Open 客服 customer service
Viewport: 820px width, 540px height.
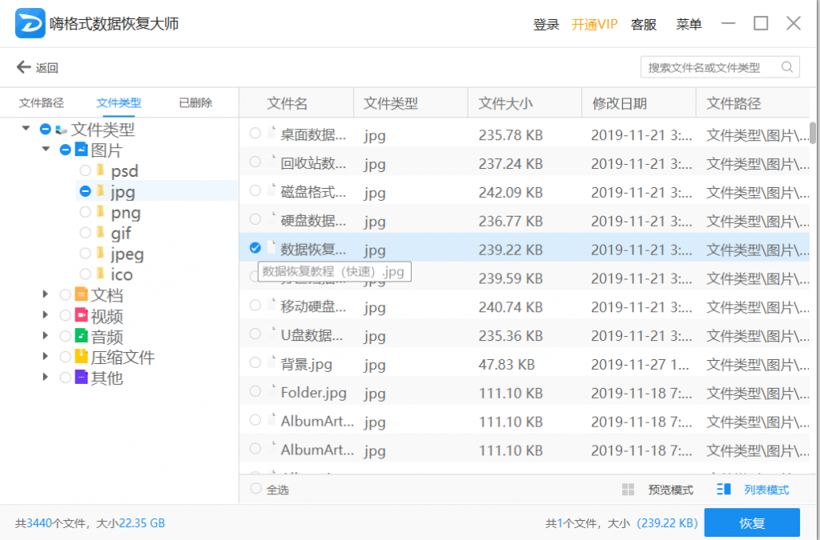coord(644,24)
